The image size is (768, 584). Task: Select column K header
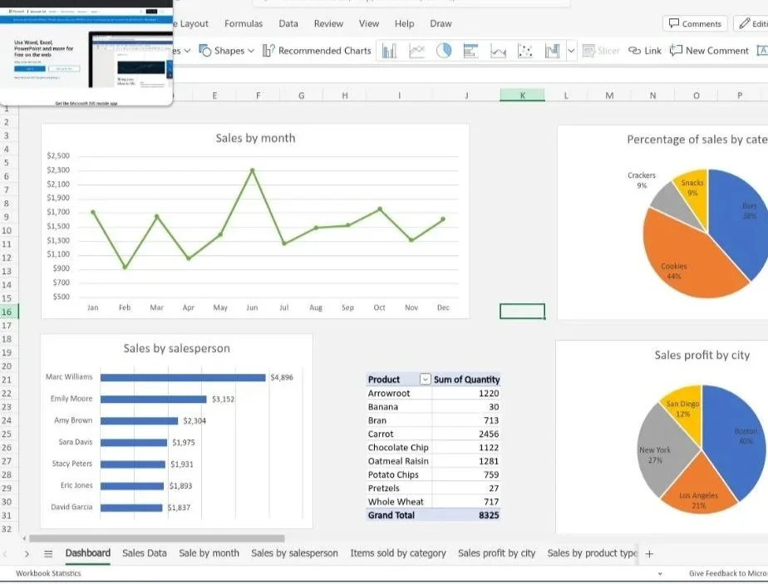point(522,95)
